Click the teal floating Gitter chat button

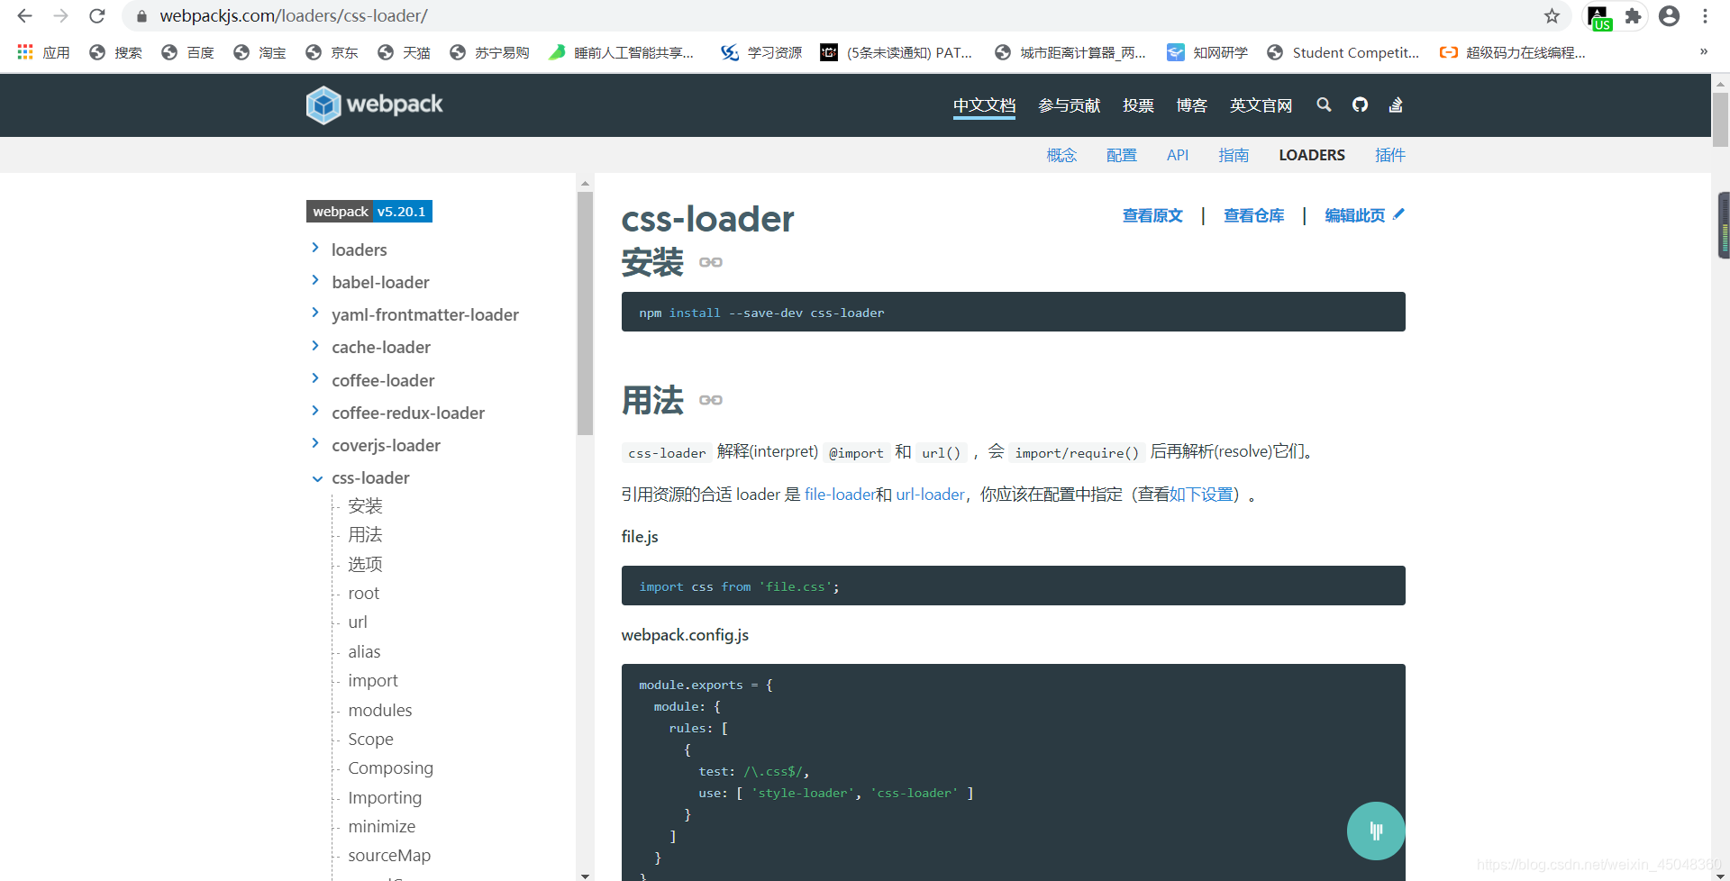pos(1376,831)
